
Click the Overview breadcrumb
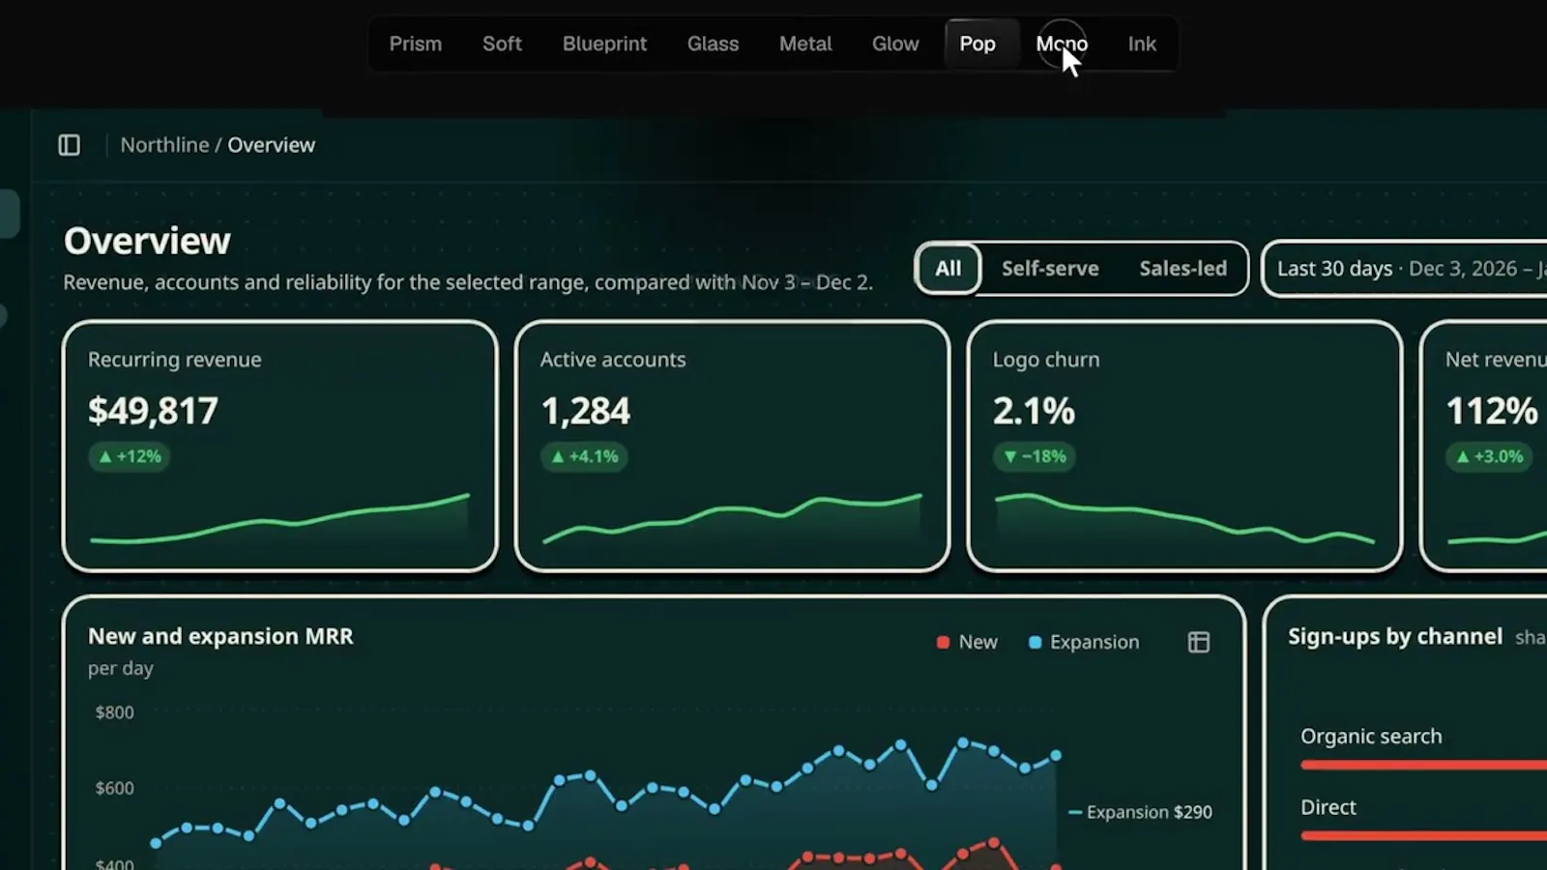pyautogui.click(x=271, y=145)
